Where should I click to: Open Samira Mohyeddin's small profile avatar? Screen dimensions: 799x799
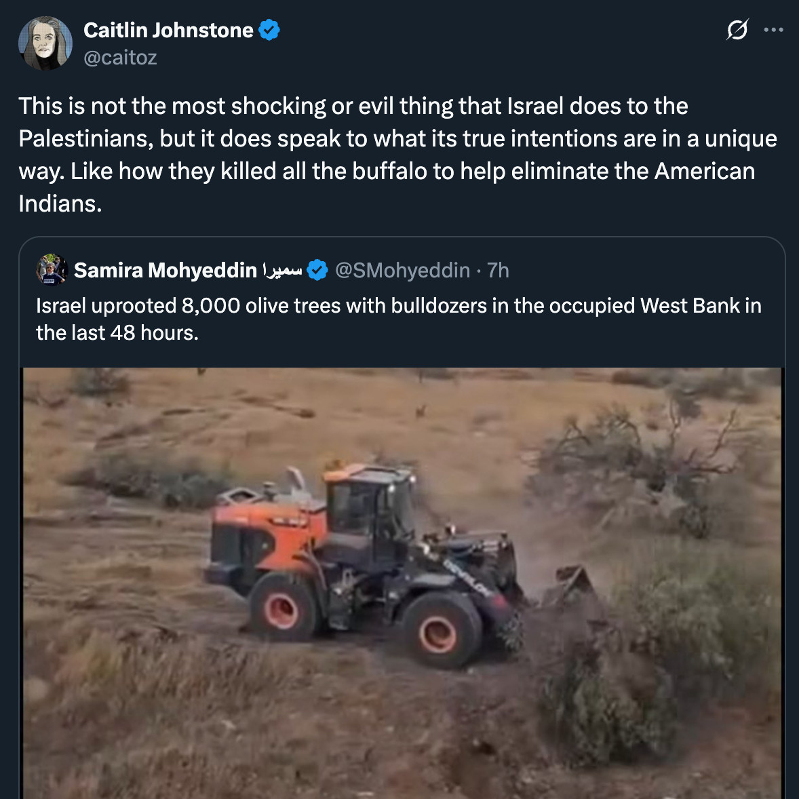pyautogui.click(x=52, y=269)
